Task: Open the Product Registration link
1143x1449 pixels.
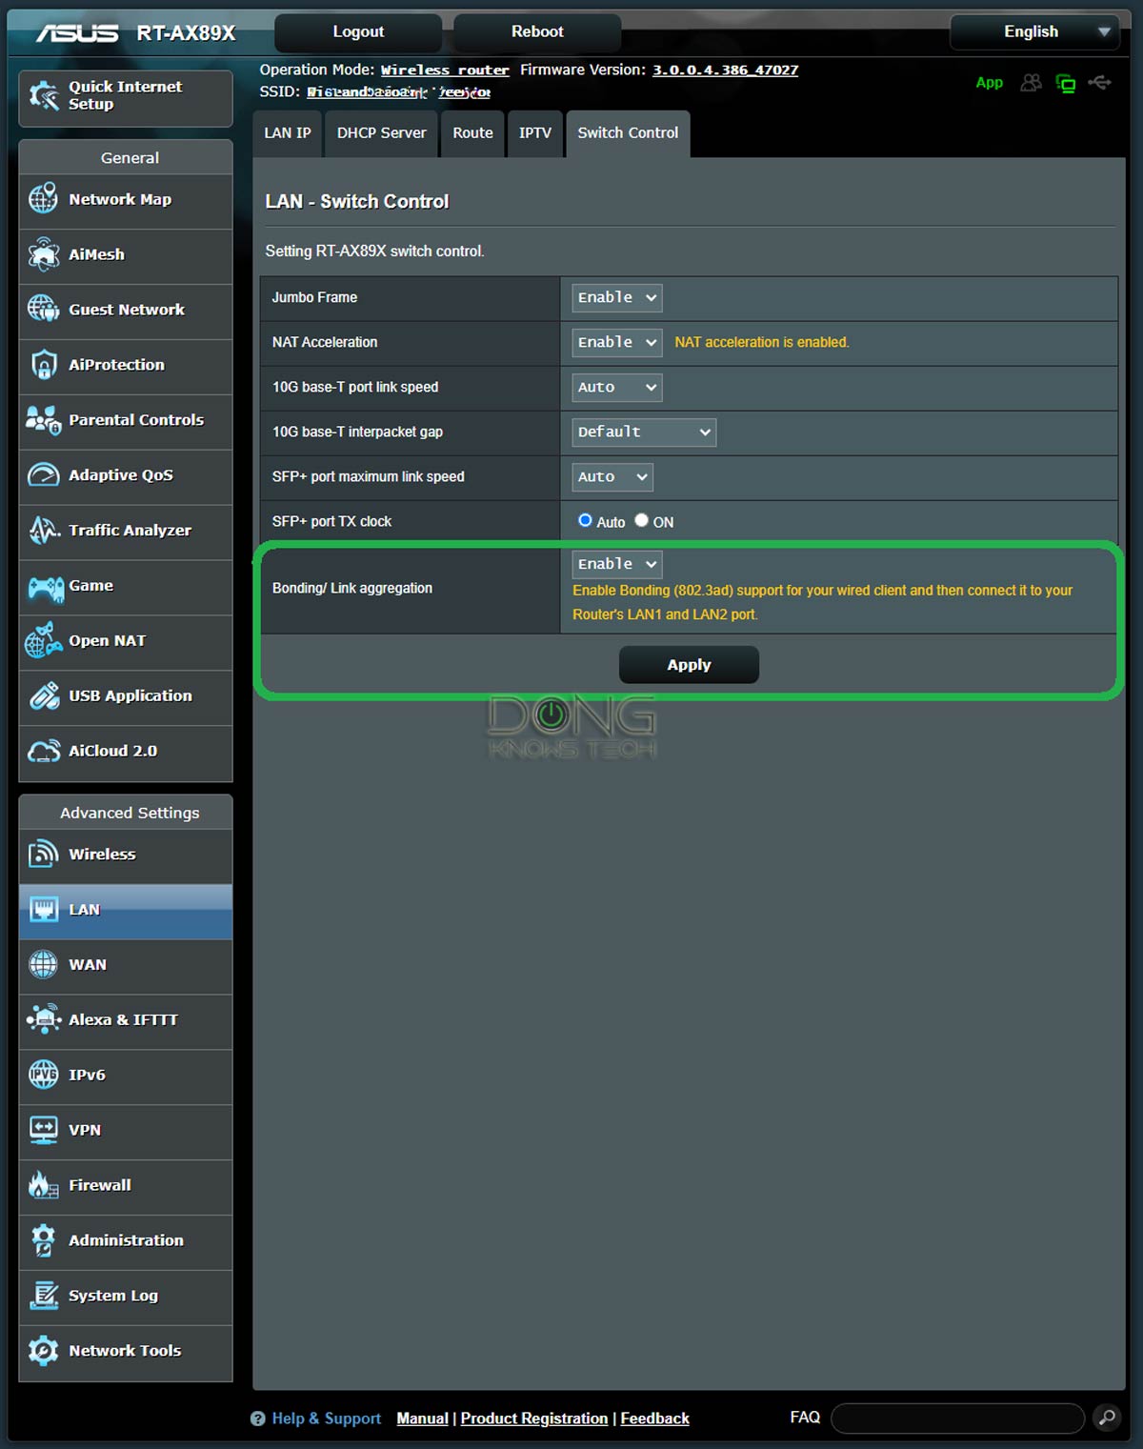Action: (x=533, y=1419)
